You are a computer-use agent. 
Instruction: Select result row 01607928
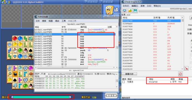coord(151,26)
